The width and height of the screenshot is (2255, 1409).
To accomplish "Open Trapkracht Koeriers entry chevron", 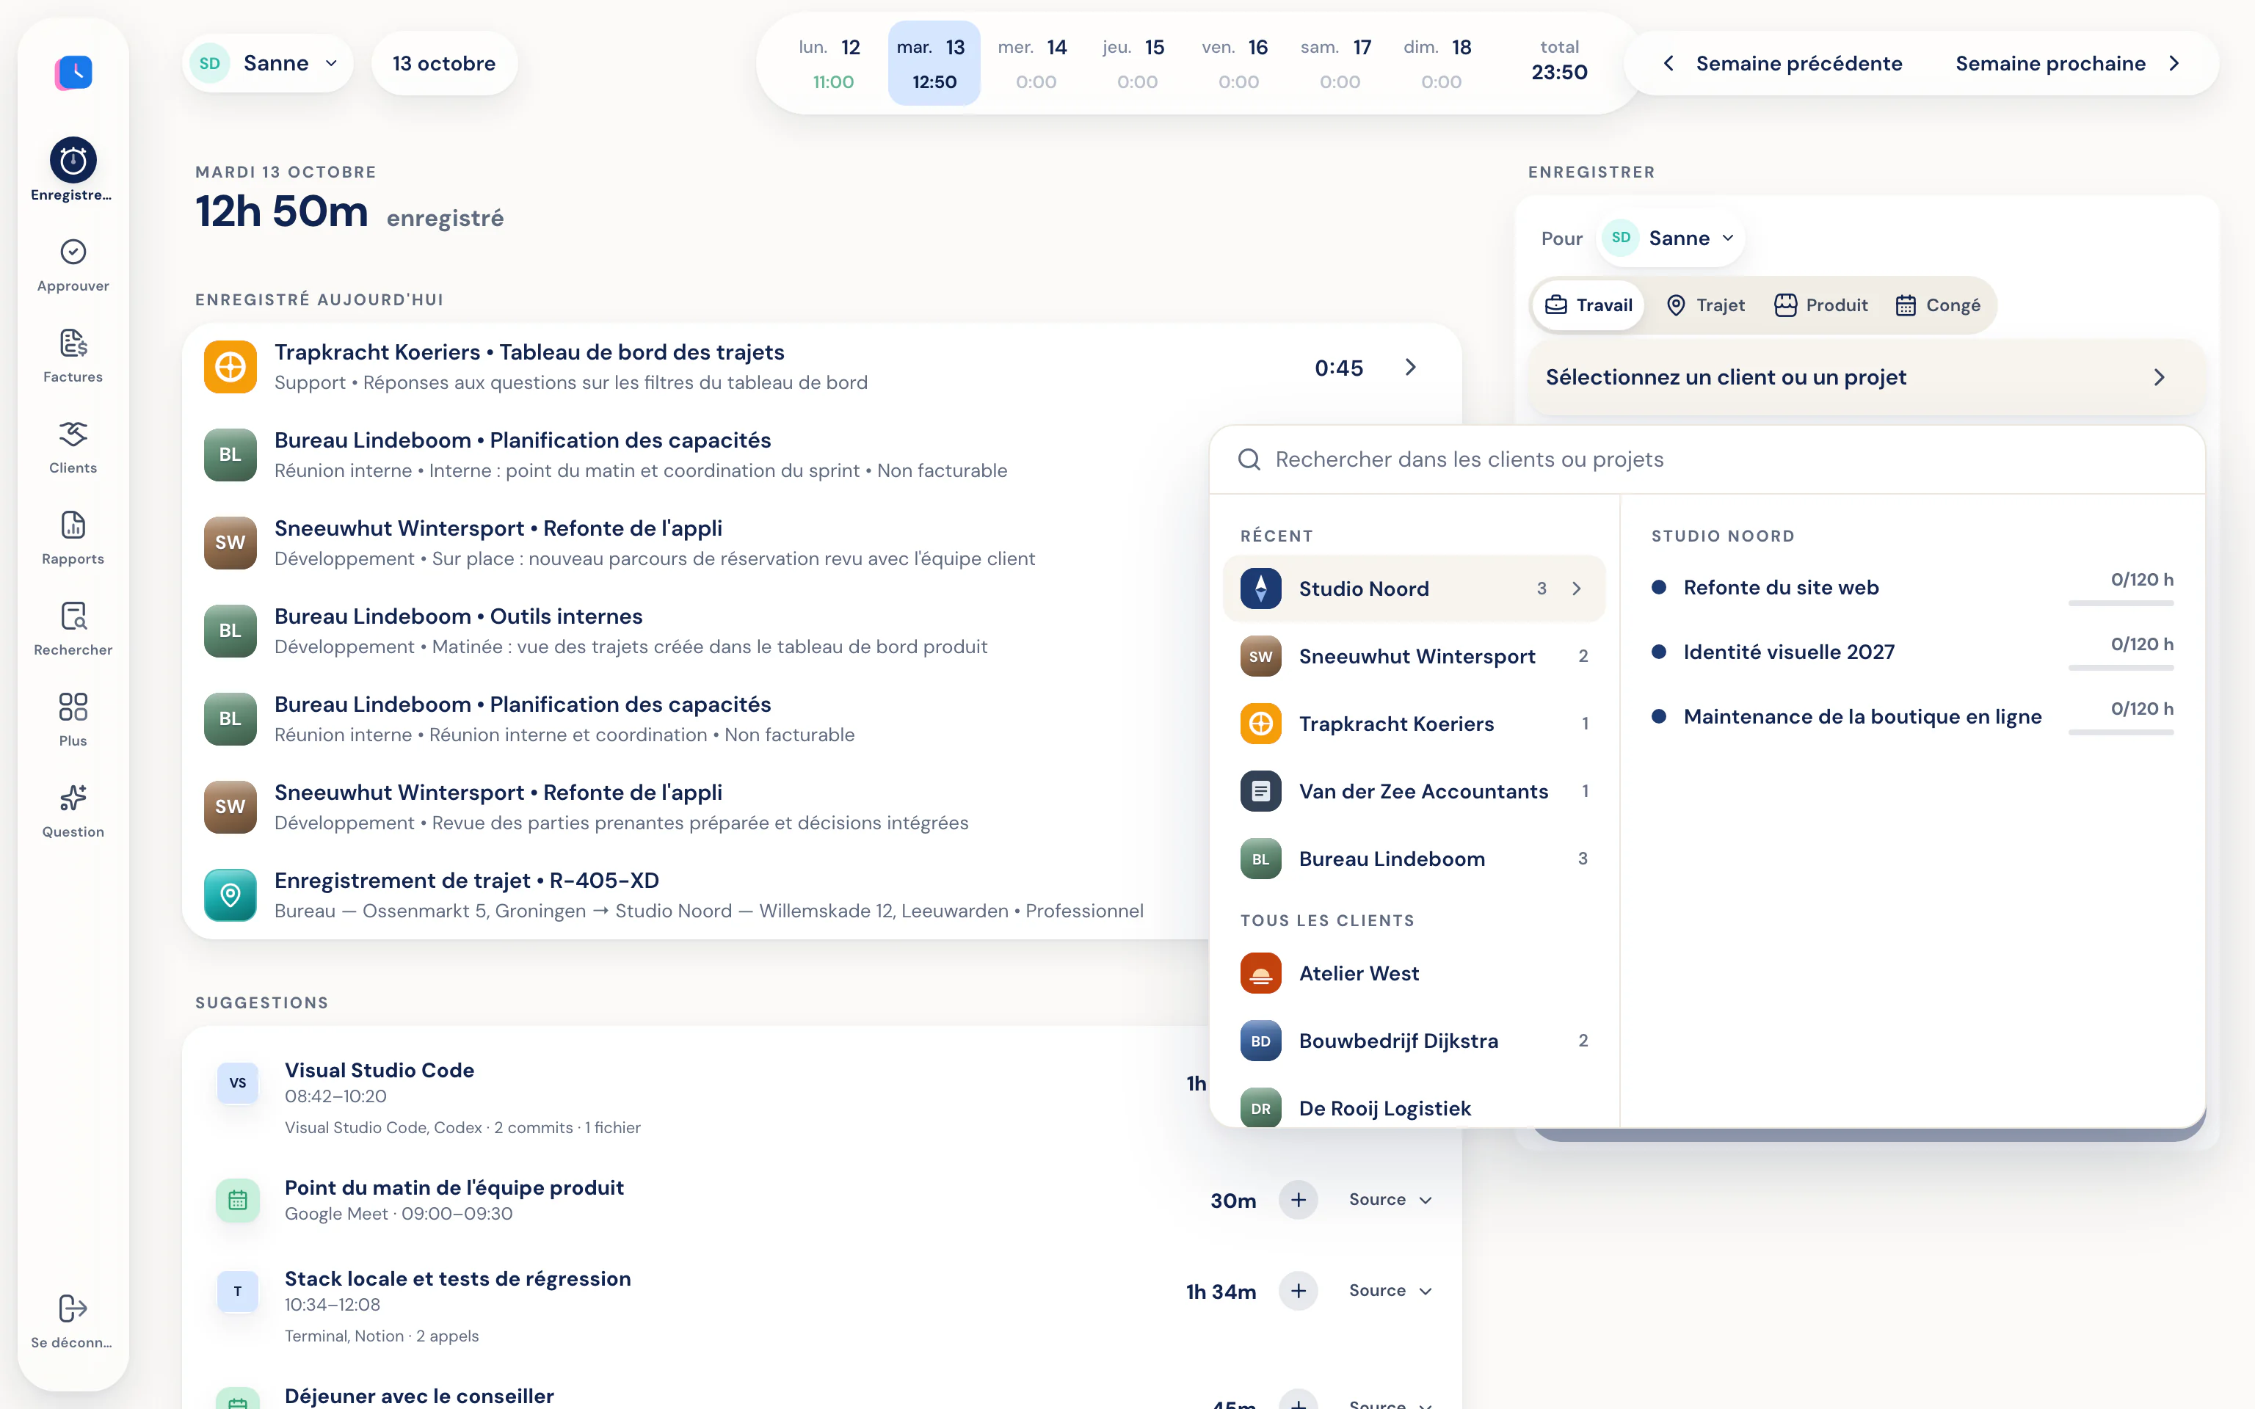I will (x=1411, y=367).
